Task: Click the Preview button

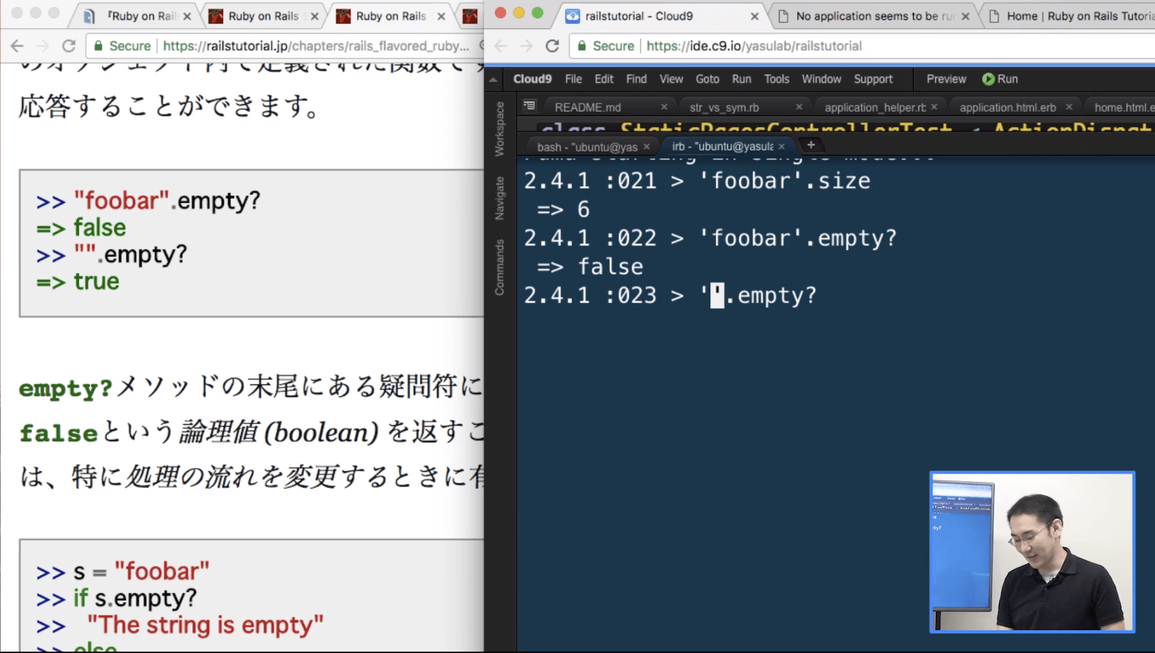Action: [x=946, y=79]
